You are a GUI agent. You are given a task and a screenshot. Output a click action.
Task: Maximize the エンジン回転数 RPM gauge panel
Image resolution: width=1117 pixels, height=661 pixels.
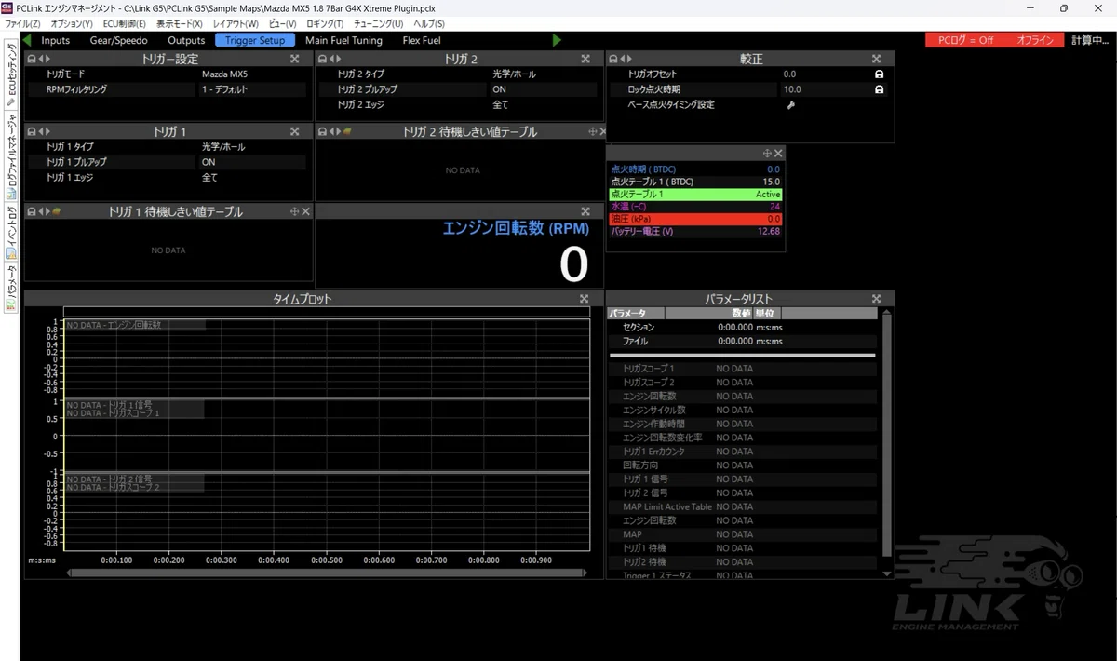click(585, 211)
